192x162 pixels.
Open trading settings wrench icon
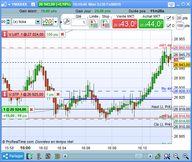tap(67, 22)
